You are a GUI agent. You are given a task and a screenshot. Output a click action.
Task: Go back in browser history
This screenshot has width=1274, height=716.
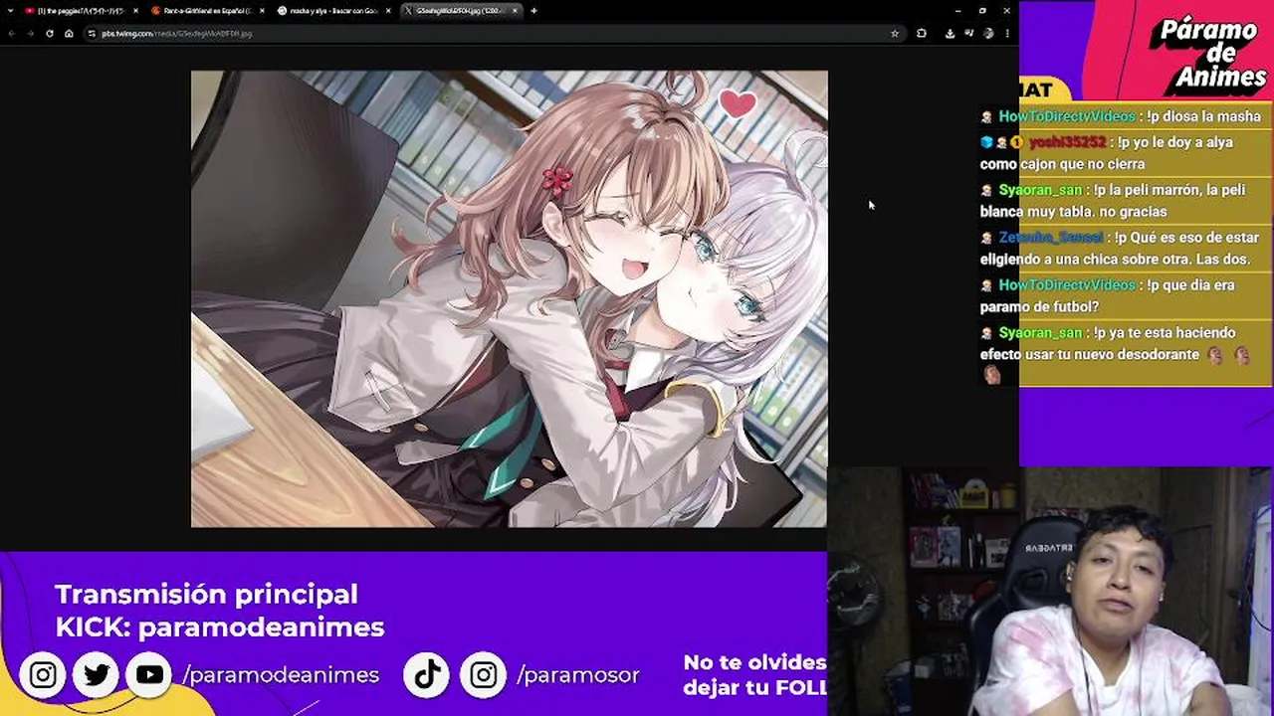pyautogui.click(x=11, y=33)
